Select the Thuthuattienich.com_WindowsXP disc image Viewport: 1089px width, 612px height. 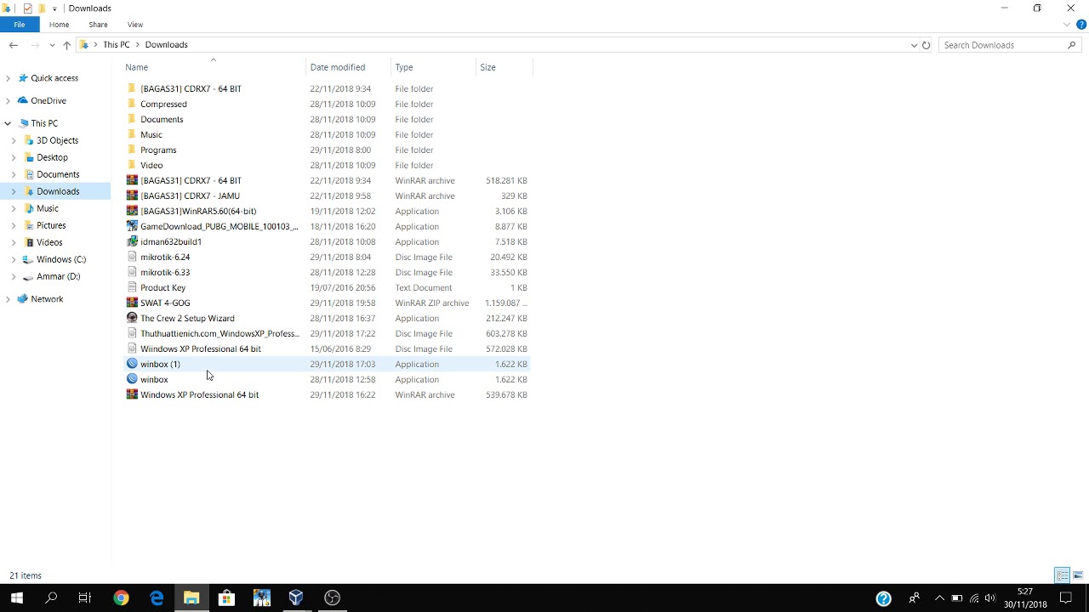tap(220, 333)
